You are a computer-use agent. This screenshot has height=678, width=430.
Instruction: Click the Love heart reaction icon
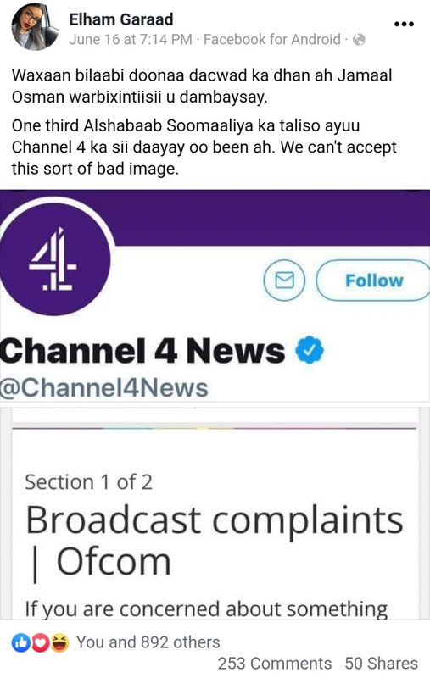coord(41,643)
